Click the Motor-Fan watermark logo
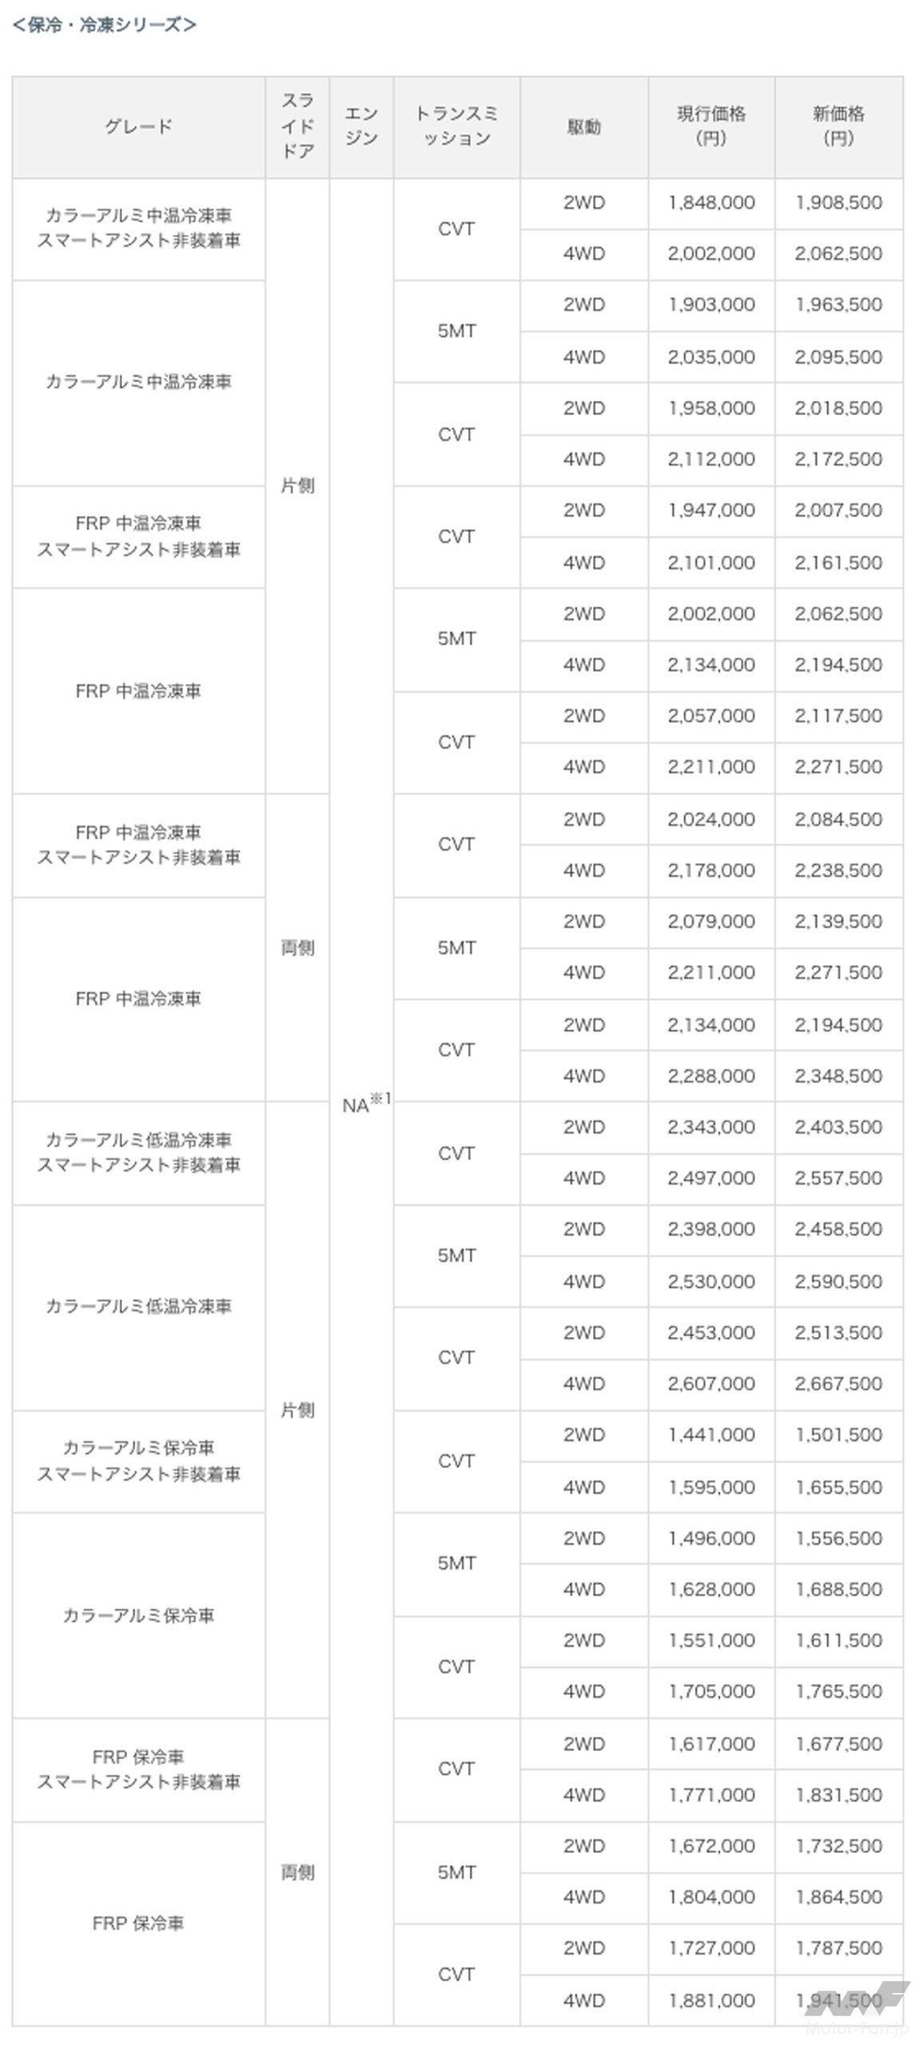919x2045 pixels. point(857,2007)
